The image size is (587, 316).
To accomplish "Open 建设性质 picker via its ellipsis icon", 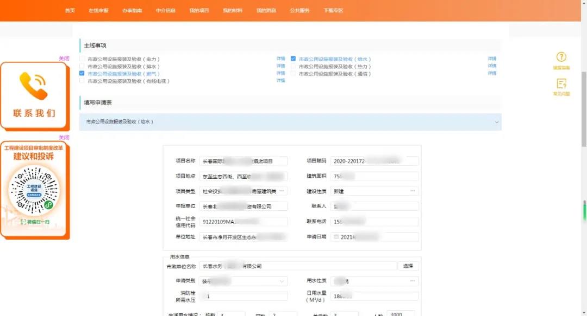I will tap(412, 191).
